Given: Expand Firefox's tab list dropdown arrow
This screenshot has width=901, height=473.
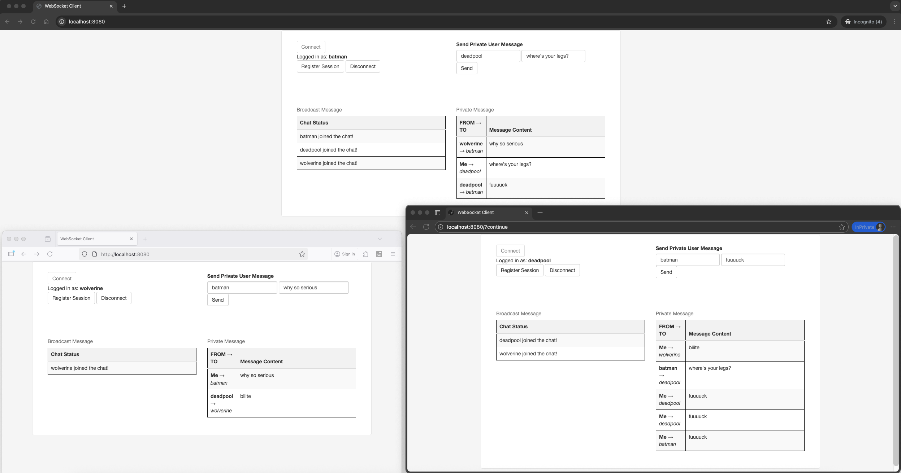Looking at the screenshot, I should (380, 238).
